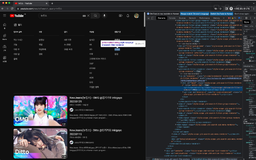Open NewJeans OMG inkigayo 20230129 title

[x=96, y=100]
